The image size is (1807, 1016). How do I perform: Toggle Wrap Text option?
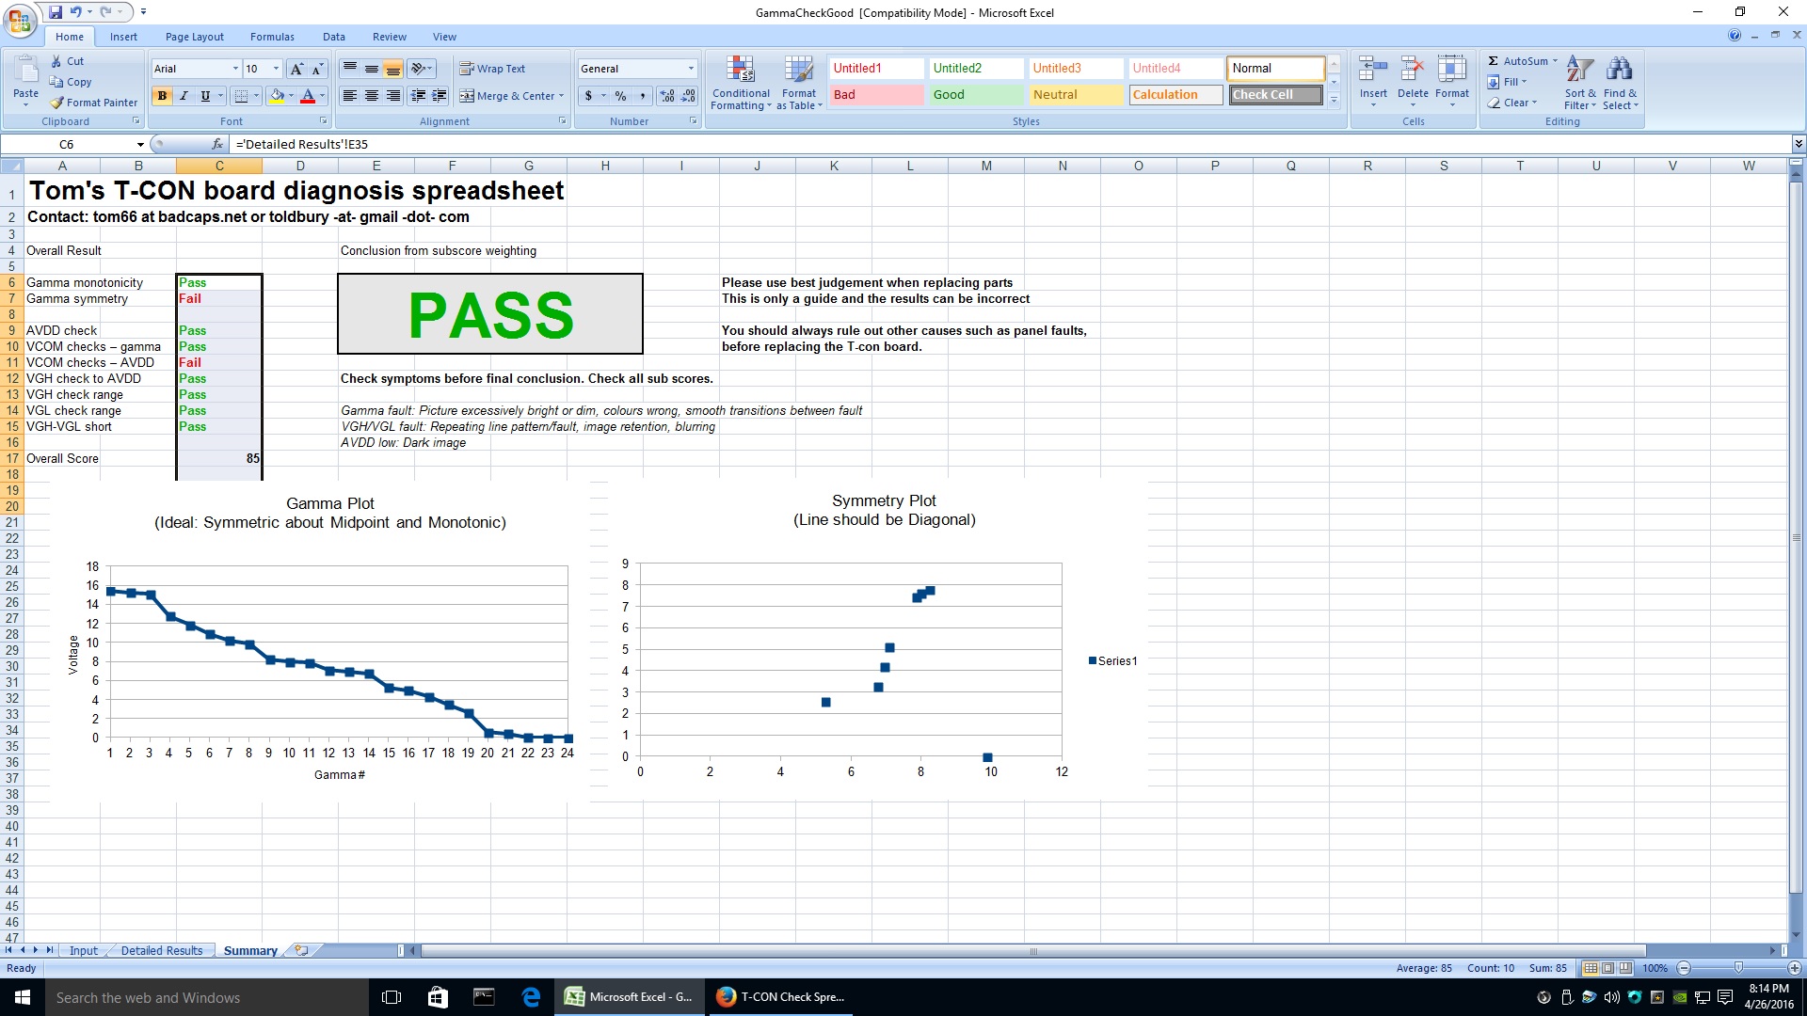(491, 69)
